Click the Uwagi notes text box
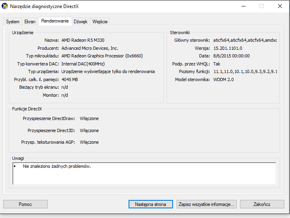Viewport: 290px width, 218px height. 144,173
